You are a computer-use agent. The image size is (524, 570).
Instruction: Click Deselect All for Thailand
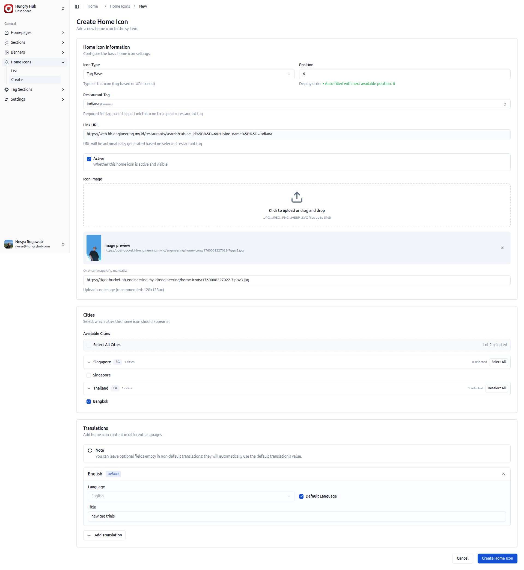point(496,388)
